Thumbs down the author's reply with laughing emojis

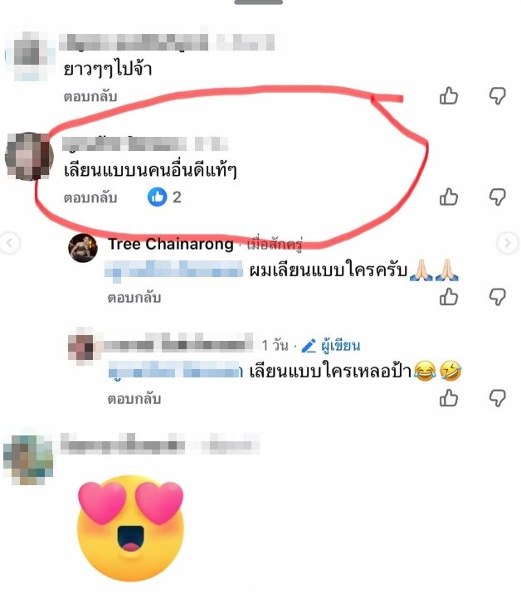[x=498, y=398]
